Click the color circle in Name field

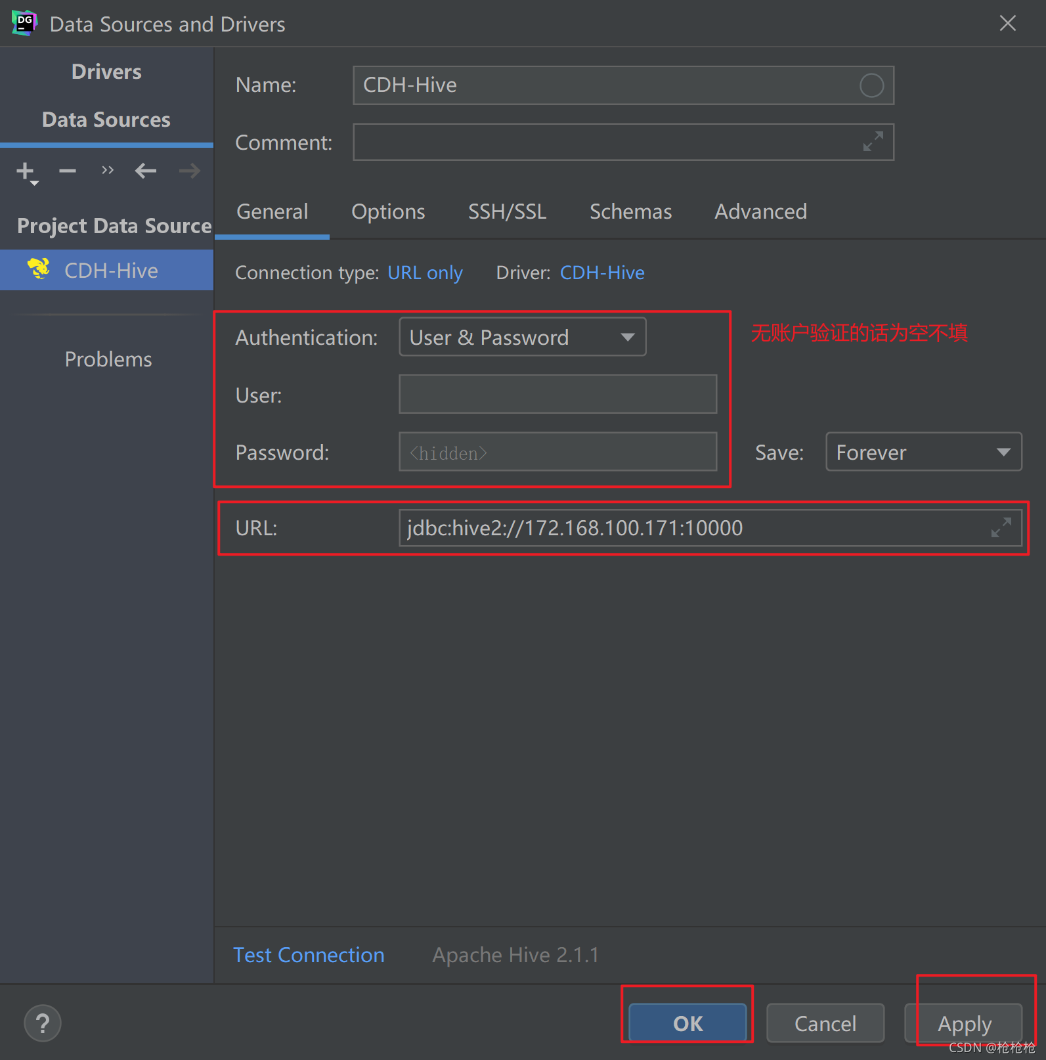click(871, 85)
